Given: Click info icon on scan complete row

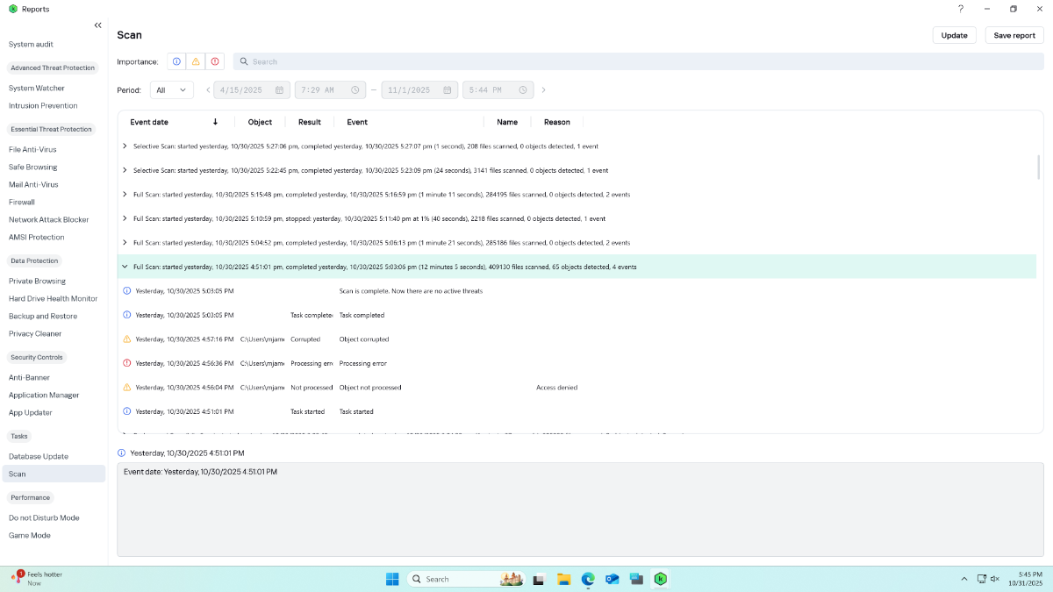Looking at the screenshot, I should [126, 290].
